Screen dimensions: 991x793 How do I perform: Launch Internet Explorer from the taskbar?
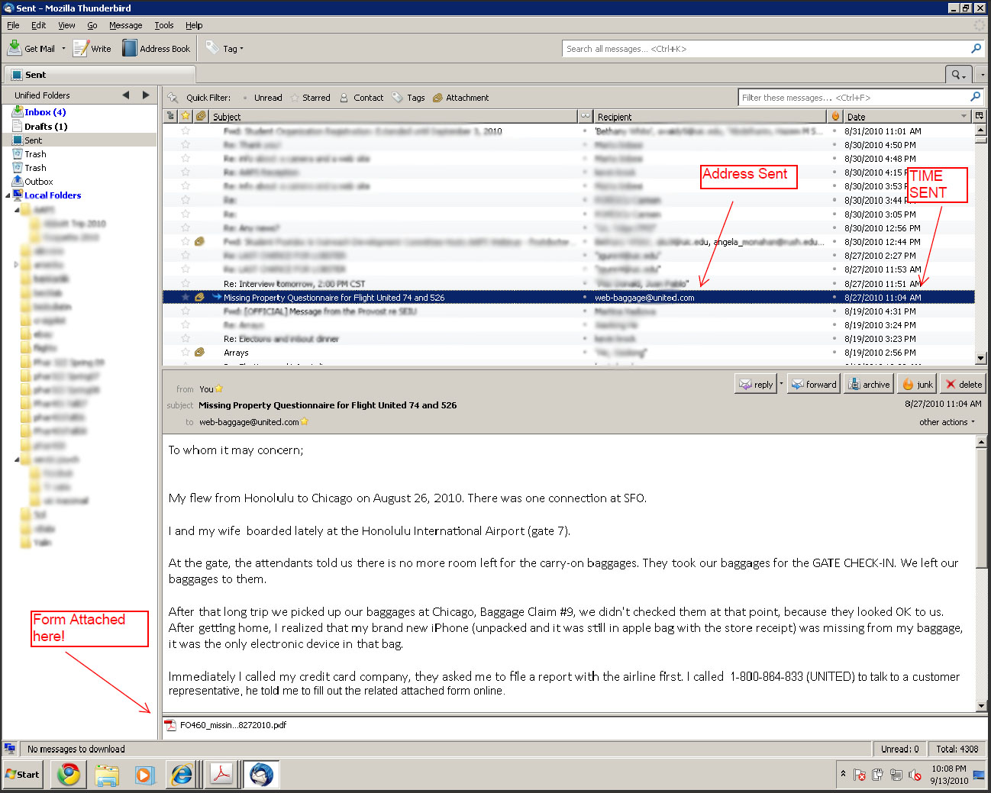pos(182,775)
